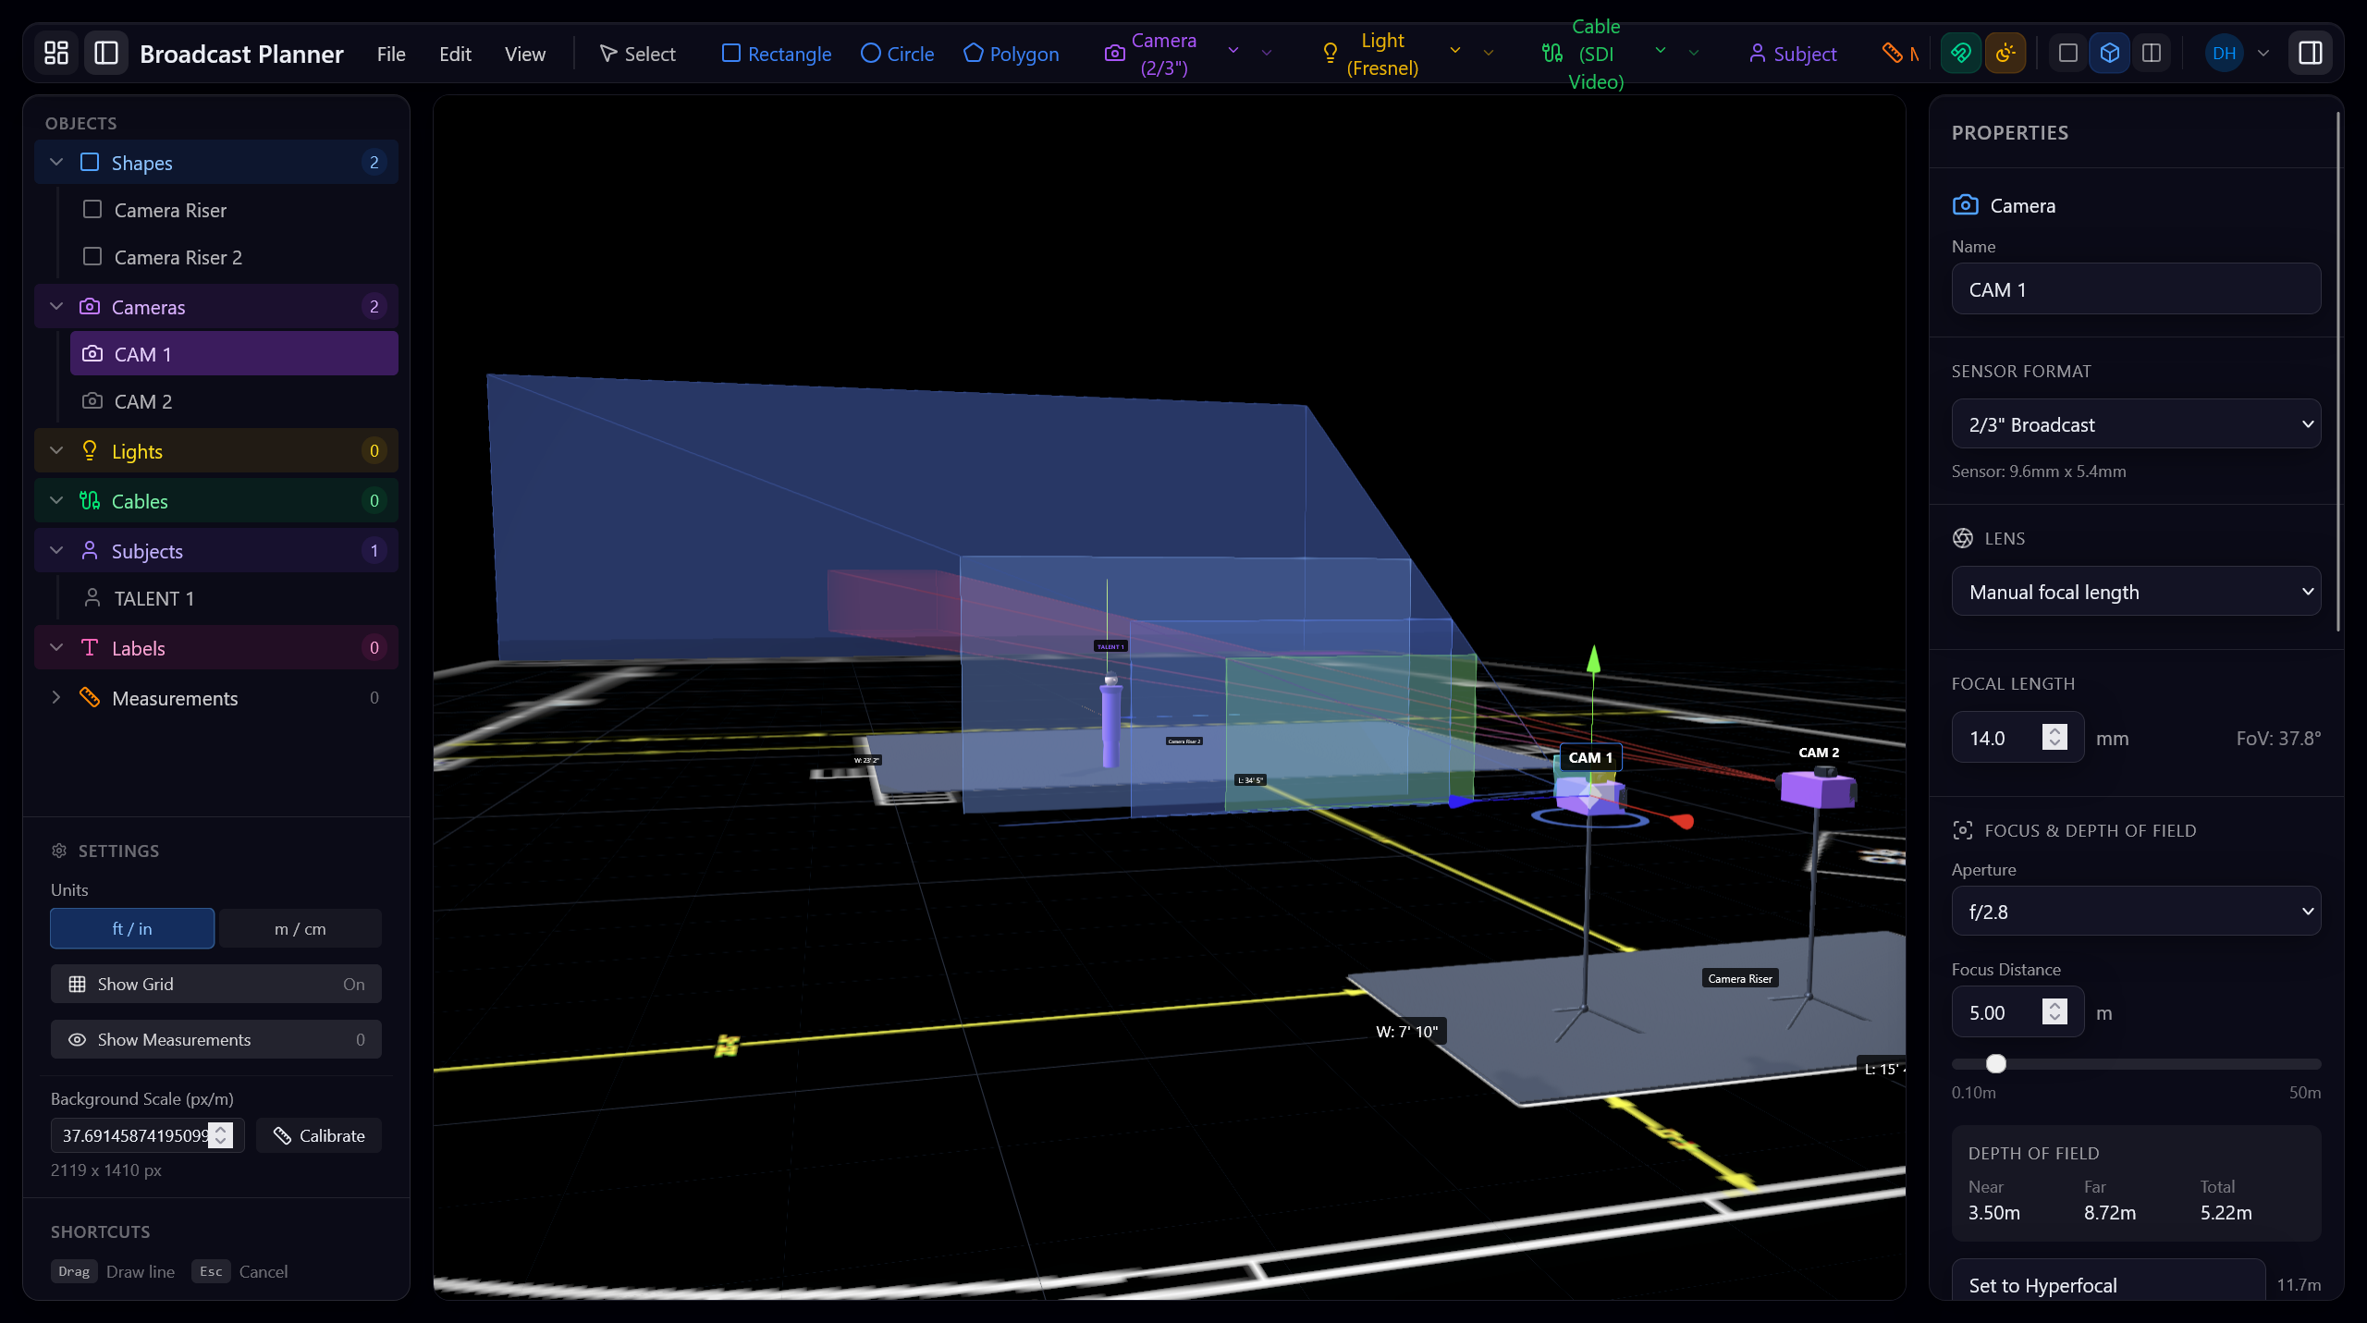The image size is (2367, 1323).
Task: Collapse the Cameras group in Objects panel
Action: pyautogui.click(x=55, y=306)
